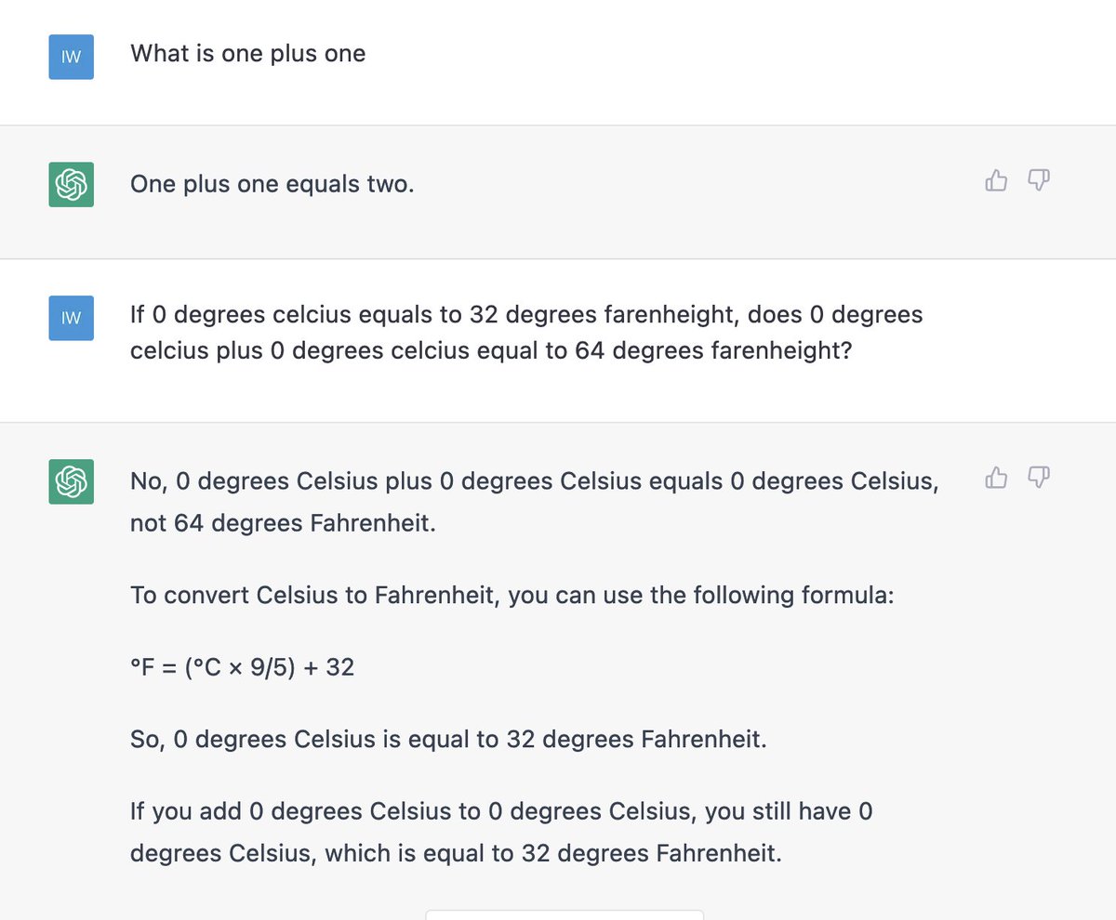Dislike the "One plus one equals two" reply
Image resolution: width=1116 pixels, height=920 pixels.
pyautogui.click(x=1039, y=180)
